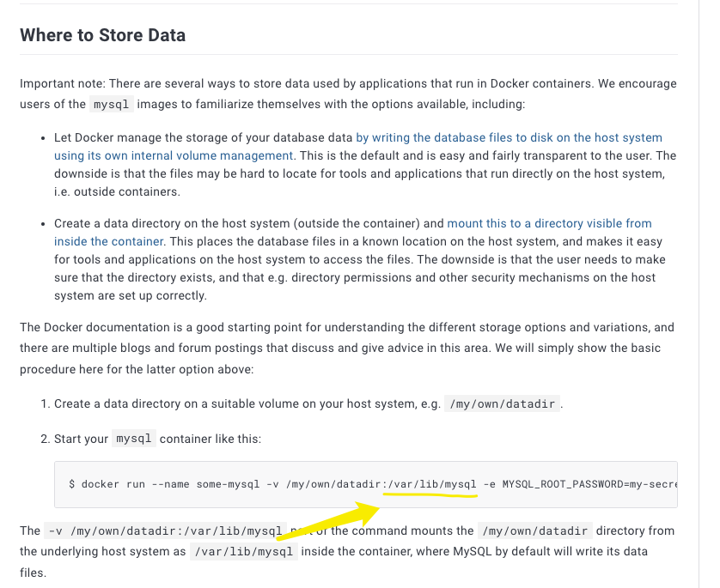Click the yellow-underlined /var/lib/mysql path in the command
This screenshot has height=588, width=720.
point(432,484)
